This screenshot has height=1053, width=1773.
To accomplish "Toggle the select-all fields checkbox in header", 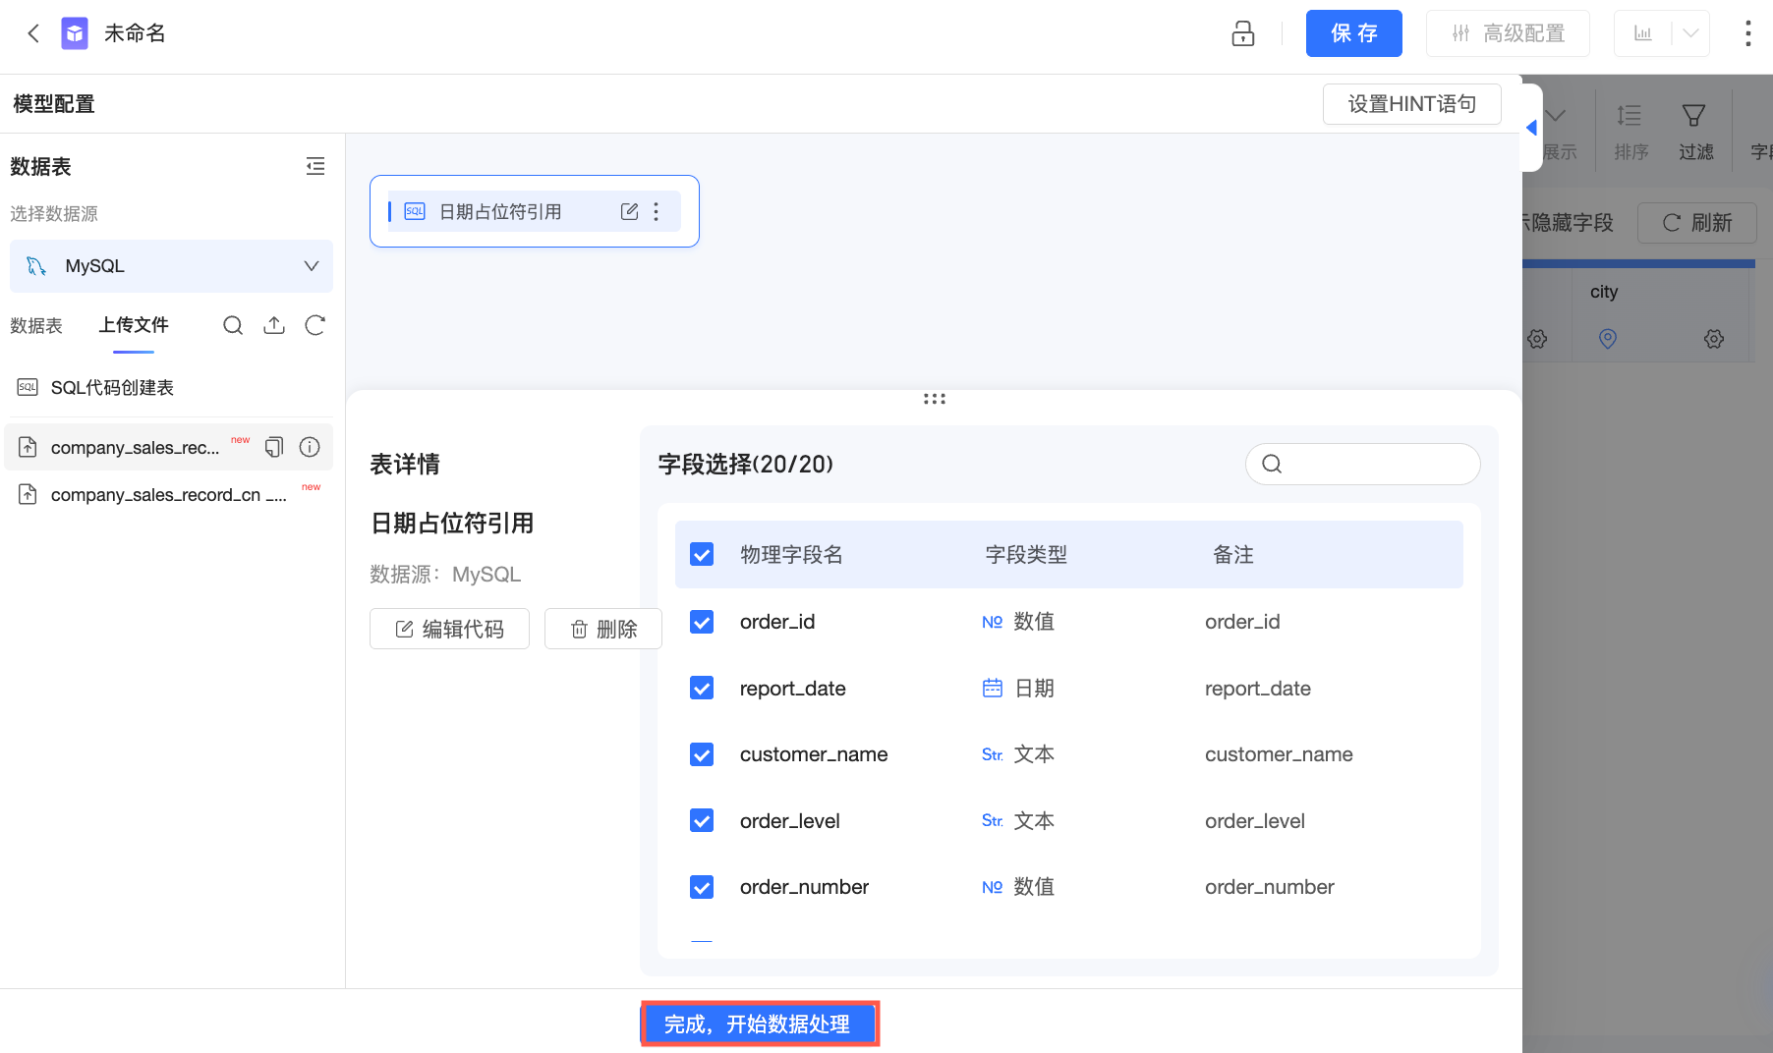I will [x=702, y=555].
